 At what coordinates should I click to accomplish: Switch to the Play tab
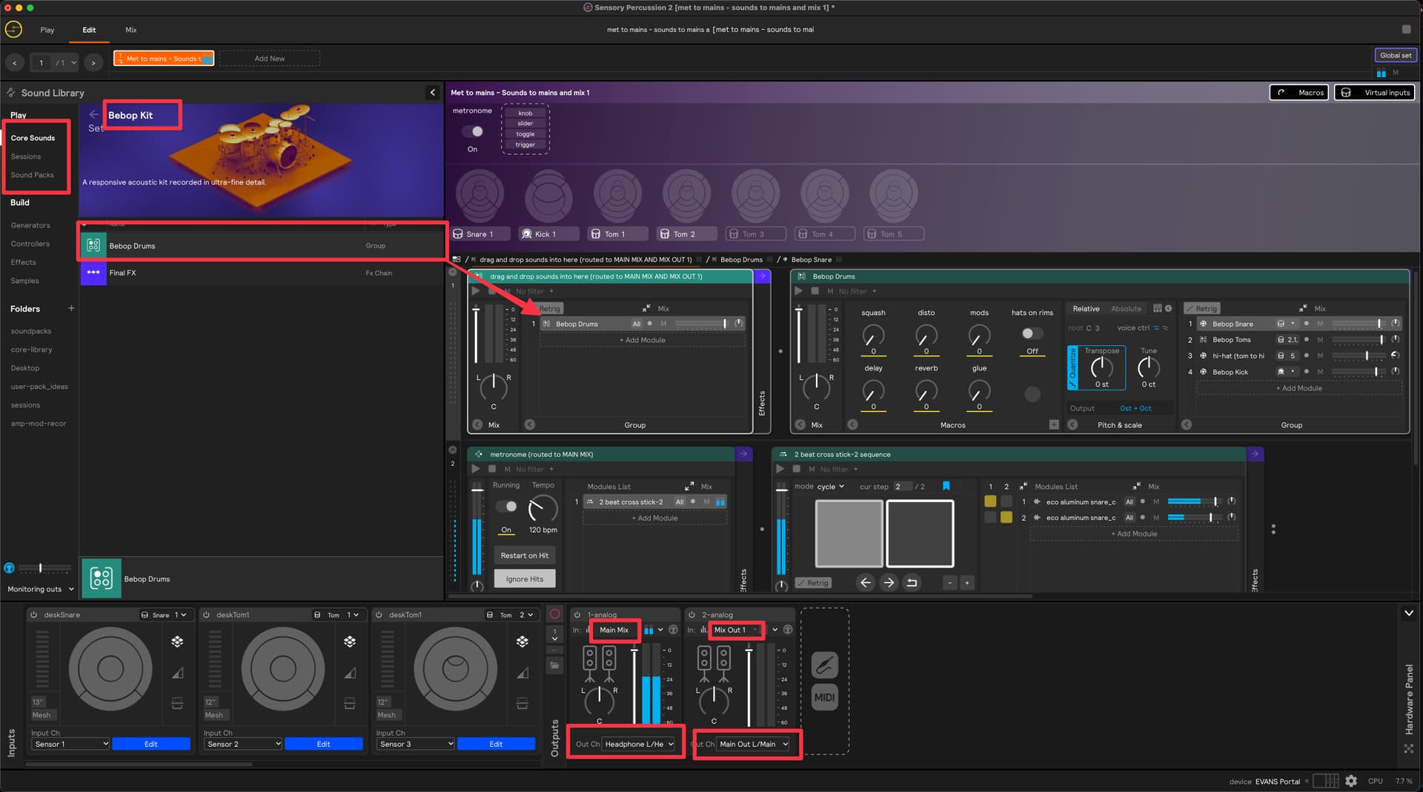point(47,30)
